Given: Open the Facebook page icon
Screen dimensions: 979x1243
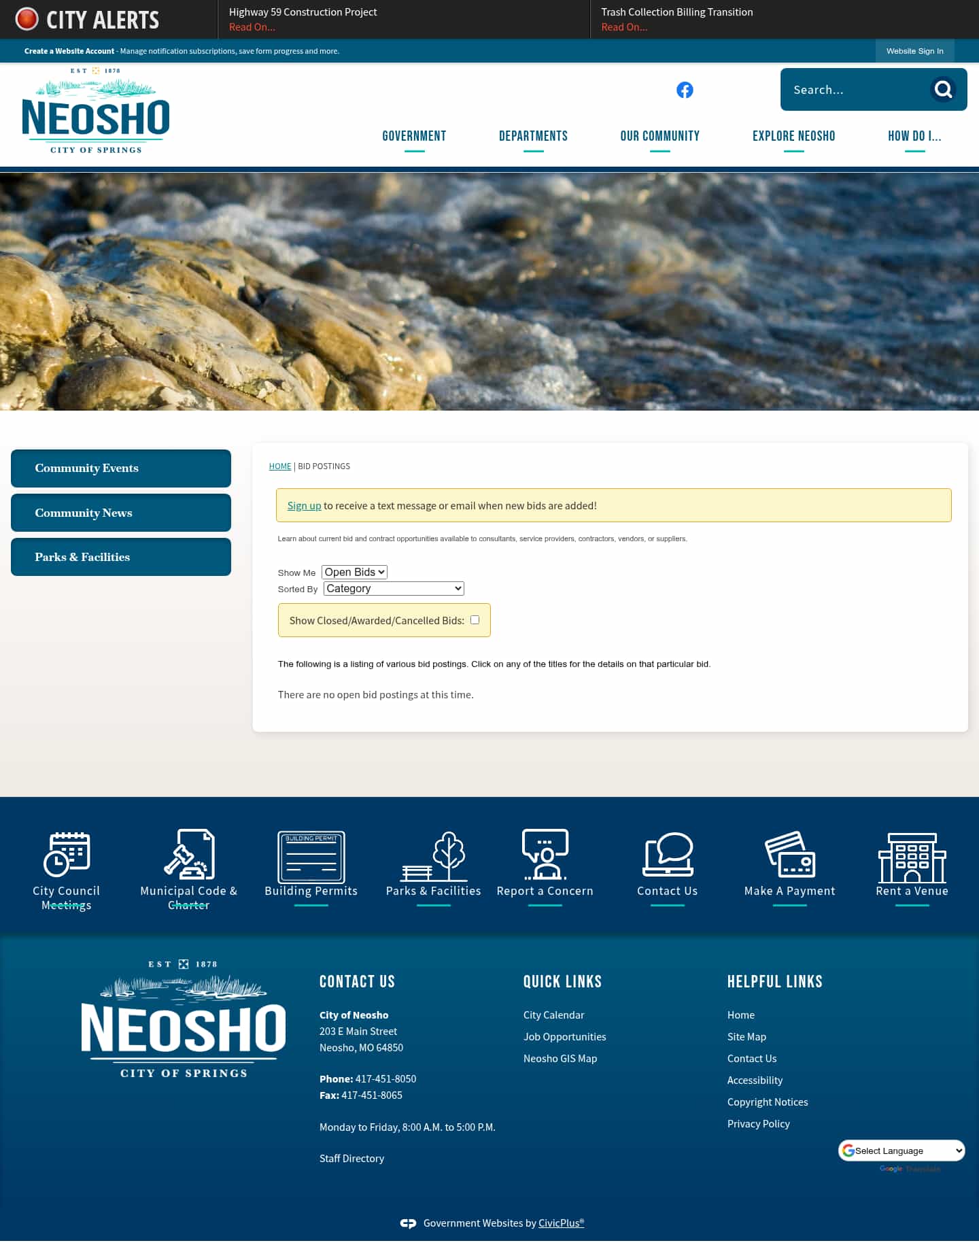Looking at the screenshot, I should click(685, 90).
